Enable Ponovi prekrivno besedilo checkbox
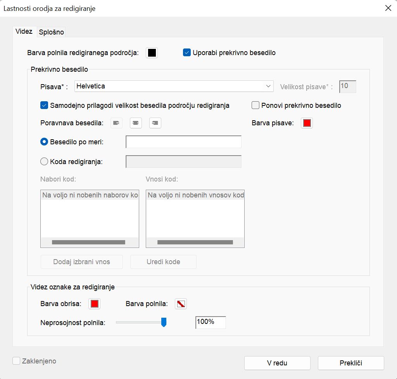Image resolution: width=397 pixels, height=379 pixels. click(255, 105)
